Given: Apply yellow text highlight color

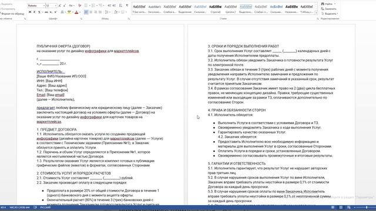Looking at the screenshot, I should click(x=69, y=12).
